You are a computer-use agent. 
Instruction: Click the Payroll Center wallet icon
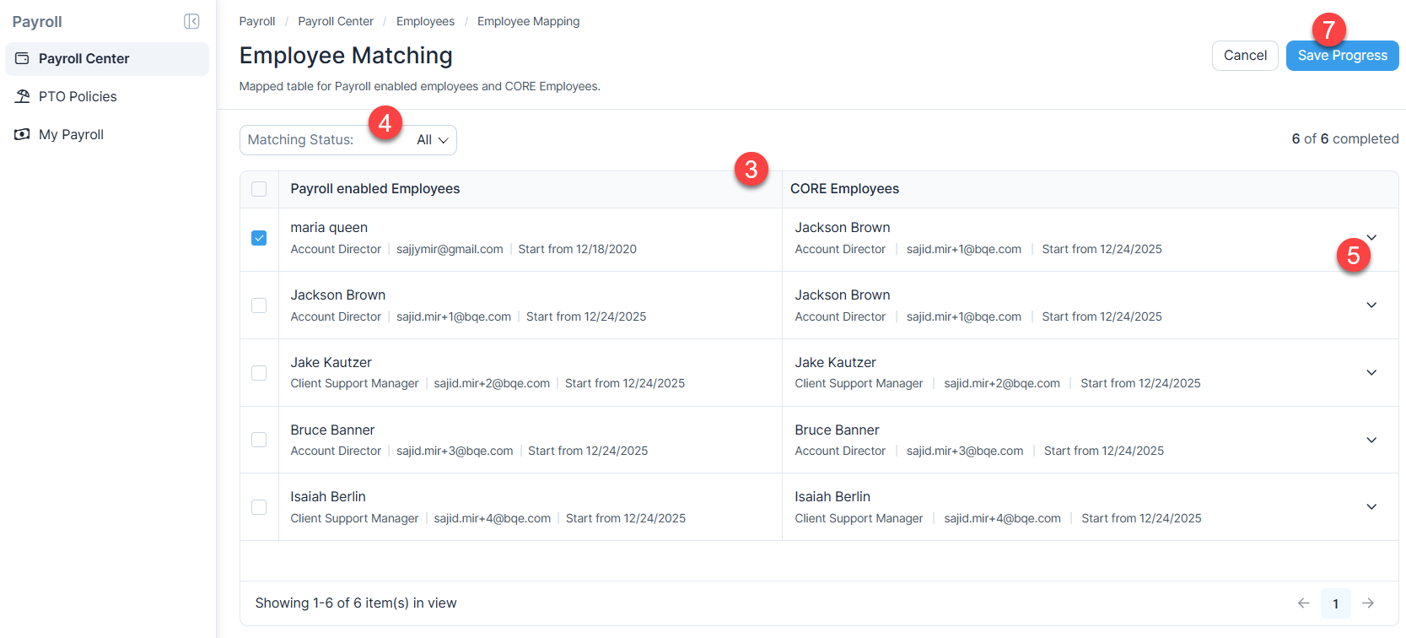pyautogui.click(x=23, y=58)
